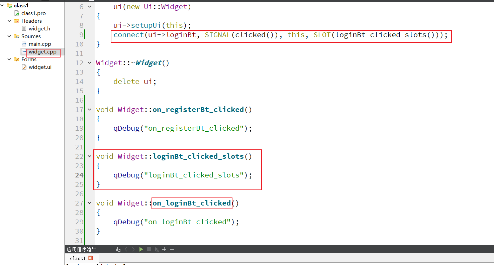Fold the destructor at line 12
494x265 pixels.
pos(89,63)
